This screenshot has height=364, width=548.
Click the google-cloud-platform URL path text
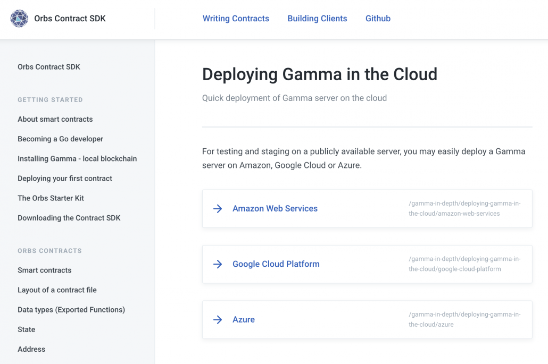tap(464, 264)
